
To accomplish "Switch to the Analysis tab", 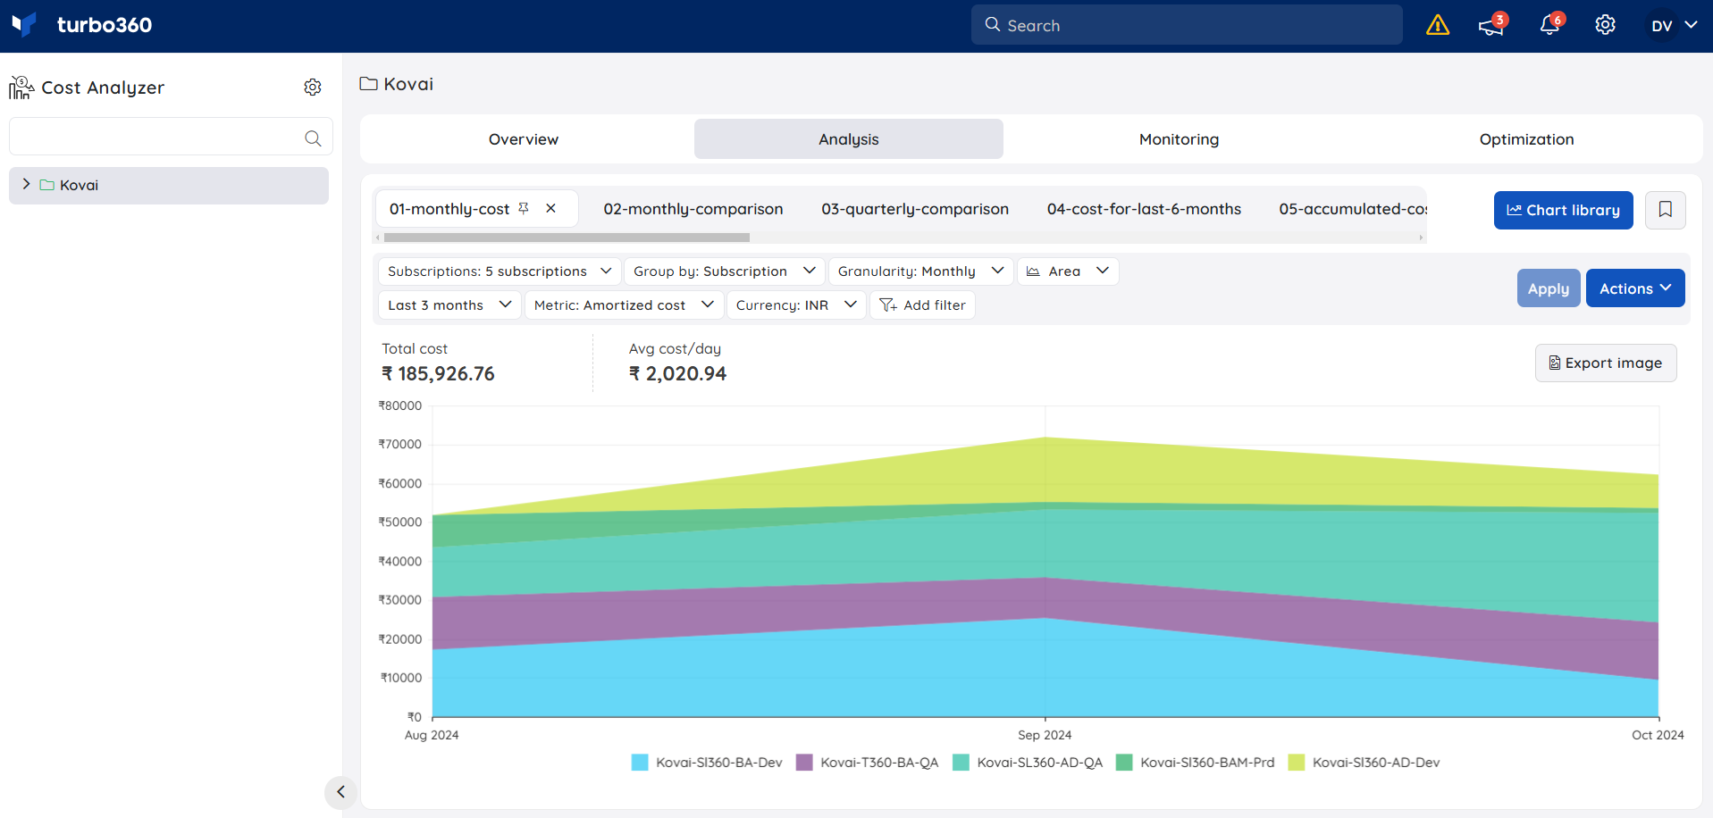I will pyautogui.click(x=849, y=139).
